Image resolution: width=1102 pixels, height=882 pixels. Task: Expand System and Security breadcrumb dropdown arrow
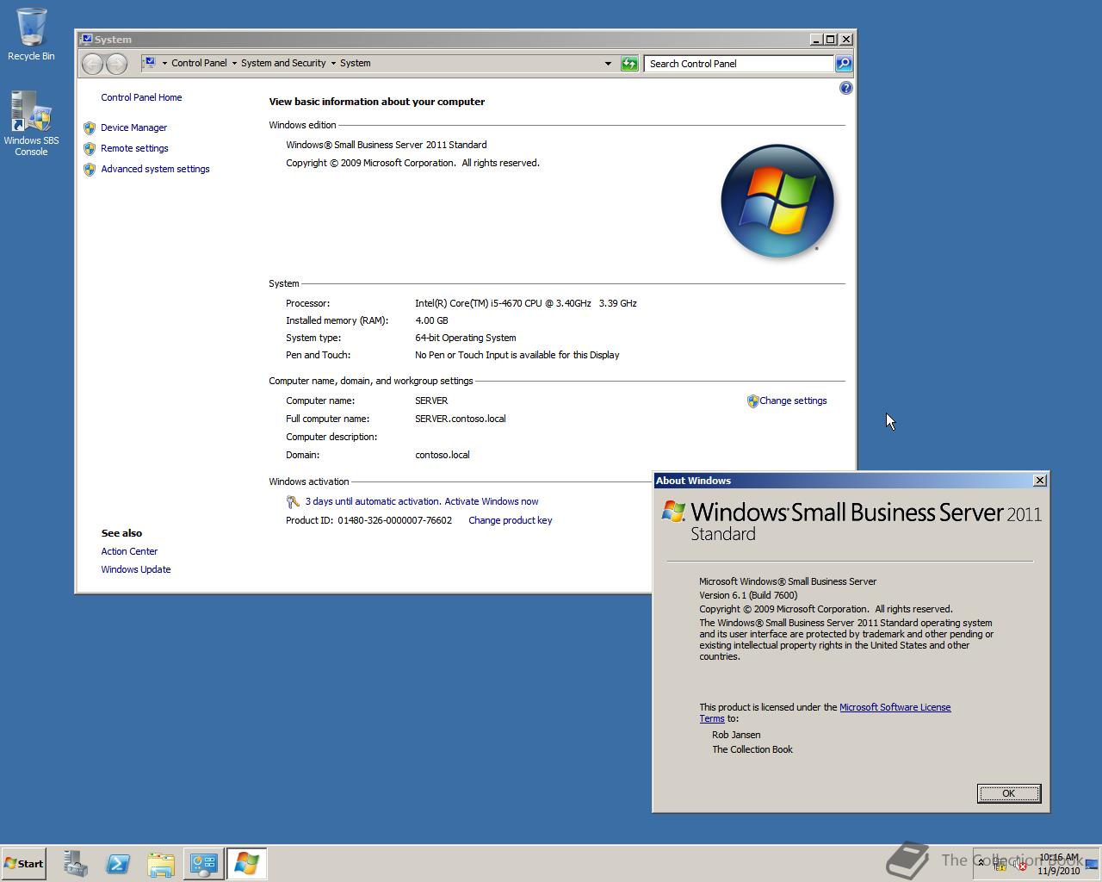point(333,63)
